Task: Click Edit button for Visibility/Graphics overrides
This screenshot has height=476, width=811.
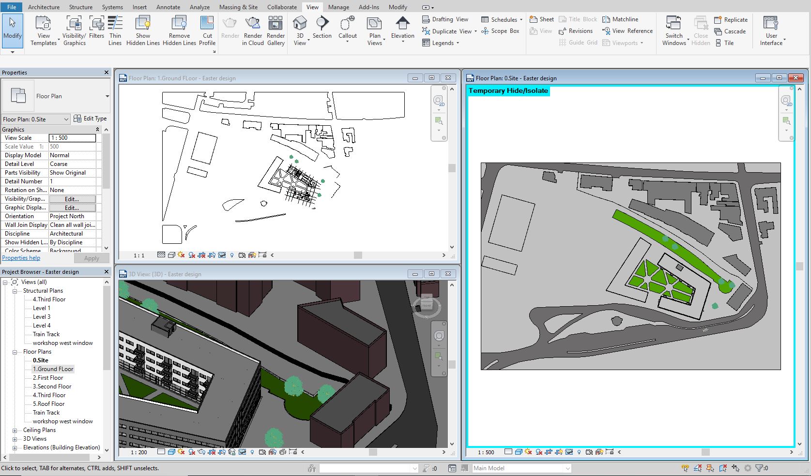Action: pyautogui.click(x=72, y=199)
